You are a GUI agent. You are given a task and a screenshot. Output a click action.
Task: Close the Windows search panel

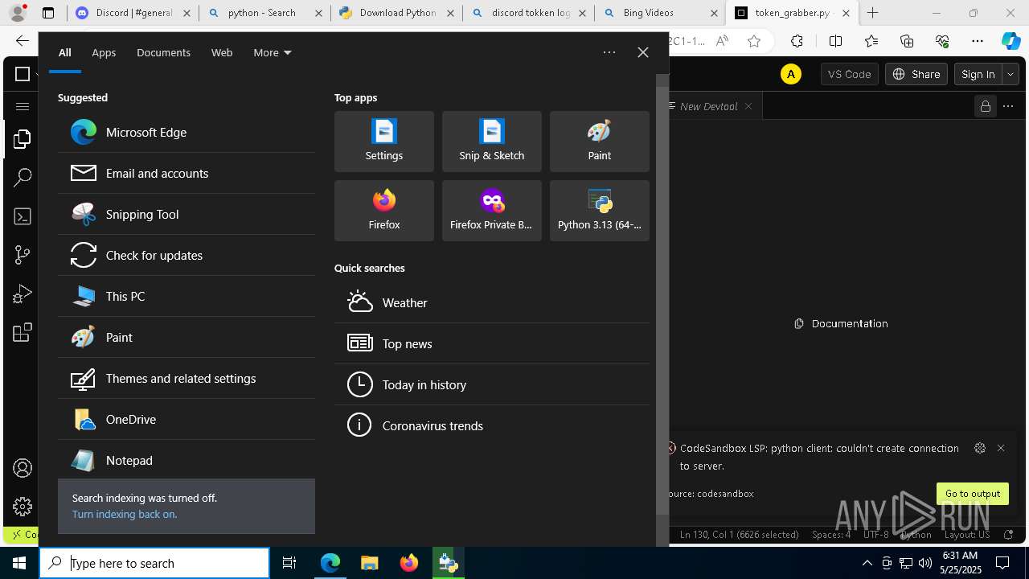(643, 52)
